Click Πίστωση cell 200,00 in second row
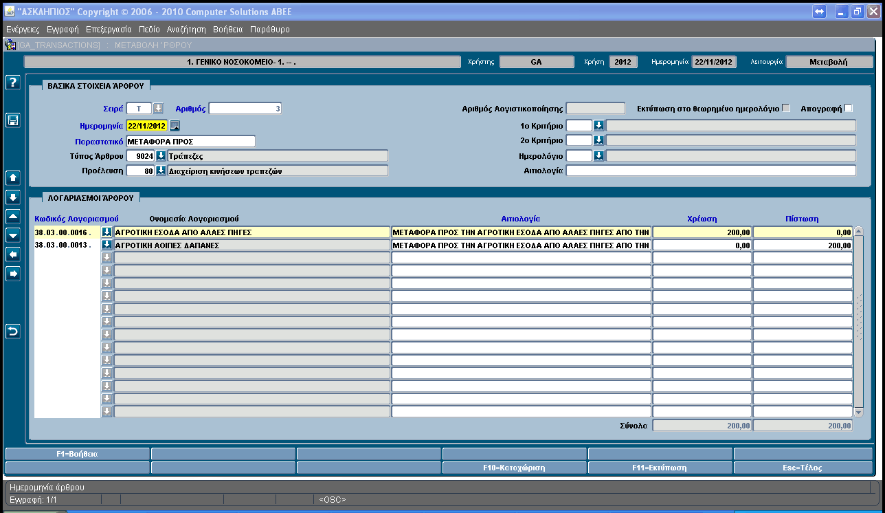This screenshot has width=885, height=513. click(803, 245)
